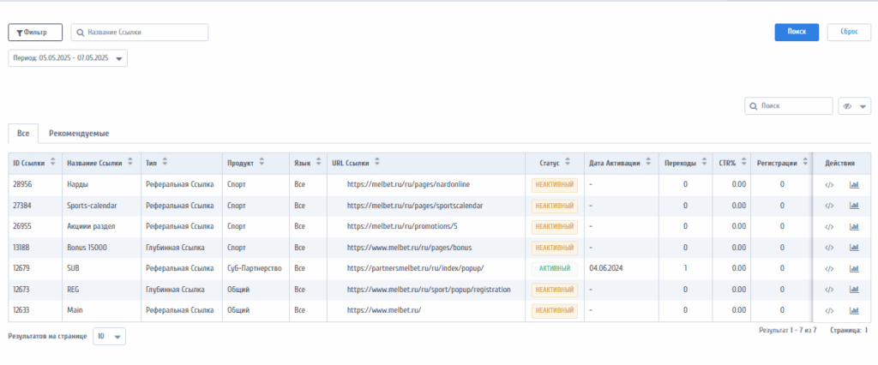Sort by Статус column
Viewport: 878px width, 365px height.
point(568,163)
